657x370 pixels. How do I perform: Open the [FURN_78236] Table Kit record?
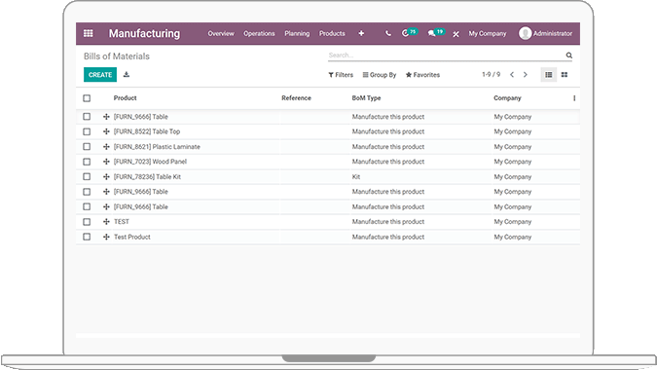point(147,176)
